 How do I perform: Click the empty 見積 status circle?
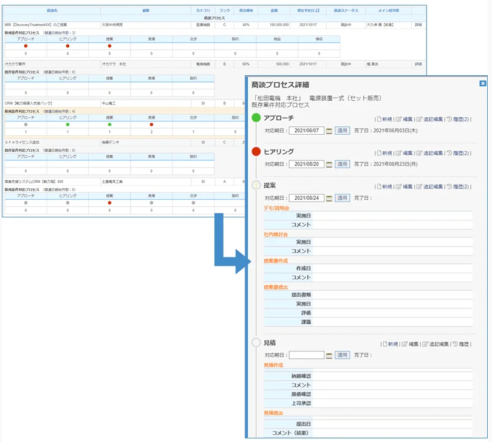(x=256, y=343)
